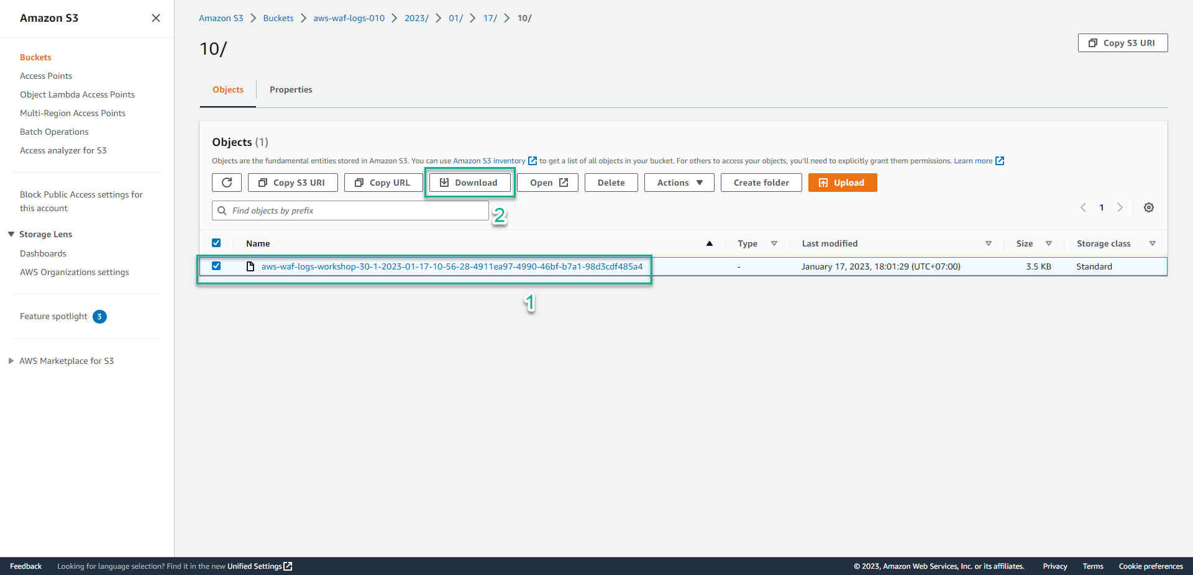Toggle the select-all objects checkbox in the header
Image resolution: width=1193 pixels, height=575 pixels.
tap(216, 243)
